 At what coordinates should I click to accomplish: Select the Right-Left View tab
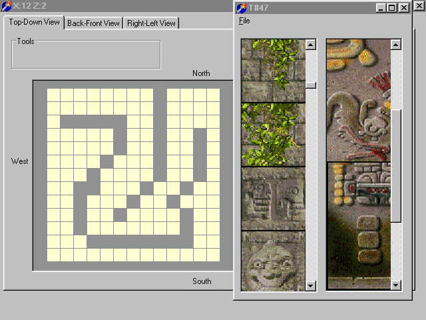pyautogui.click(x=151, y=23)
